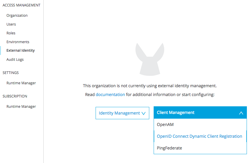Select the PingFederate option

tap(169, 148)
